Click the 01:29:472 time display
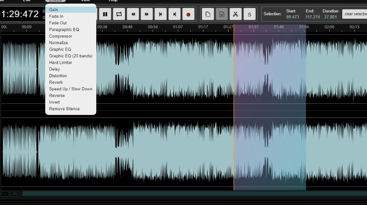 point(19,14)
